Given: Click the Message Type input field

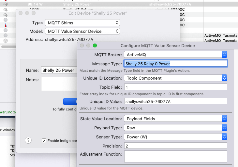Looking at the screenshot, I should (x=176, y=64).
